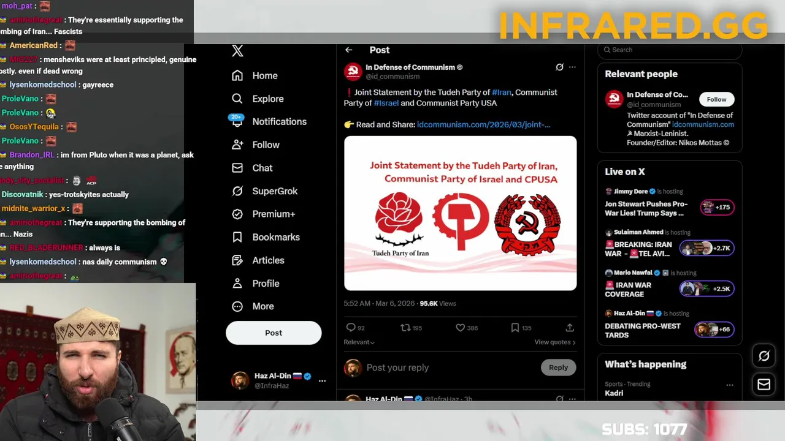This screenshot has height=441, width=785.
Task: Click Grok icon on id_communism post
Action: [559, 67]
